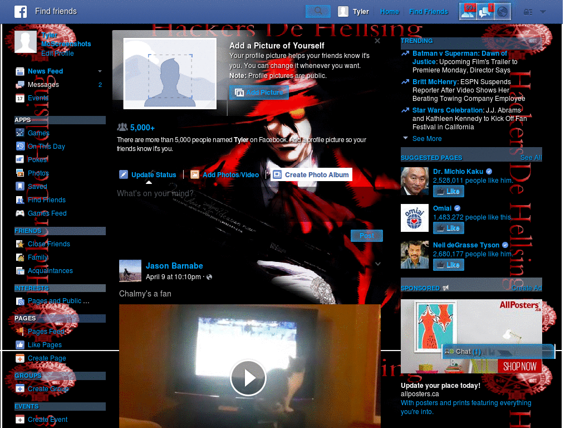Image resolution: width=570 pixels, height=428 pixels.
Task: Expand See More trending topics
Action: 427,139
